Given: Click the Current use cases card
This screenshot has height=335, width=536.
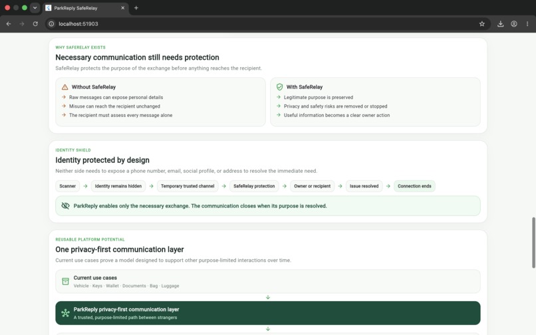Looking at the screenshot, I should (267, 281).
